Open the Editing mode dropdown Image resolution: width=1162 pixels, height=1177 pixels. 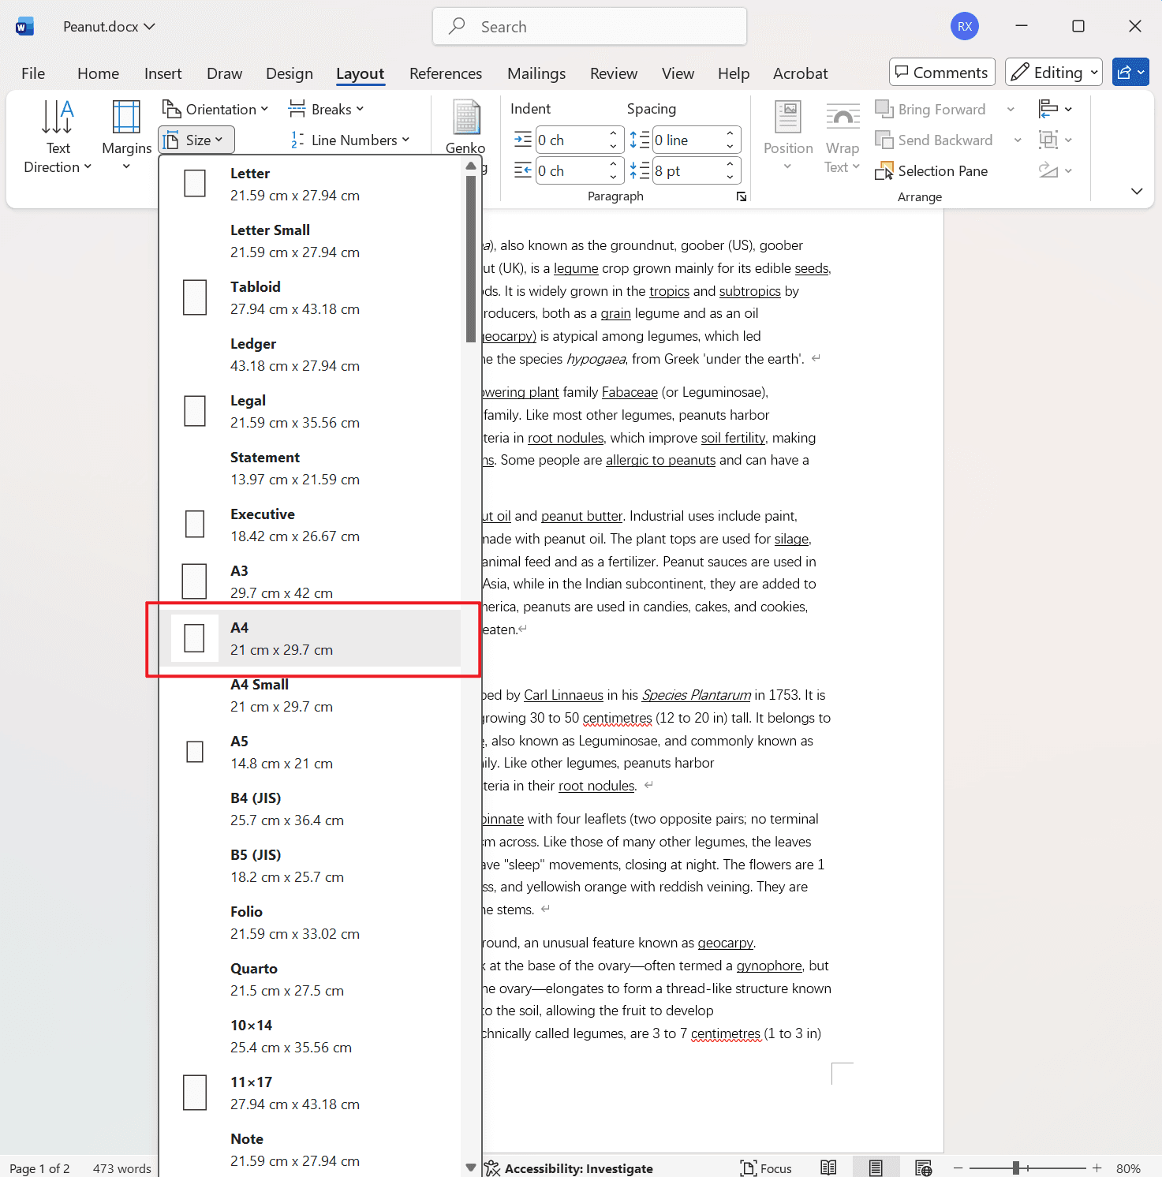pyautogui.click(x=1053, y=72)
